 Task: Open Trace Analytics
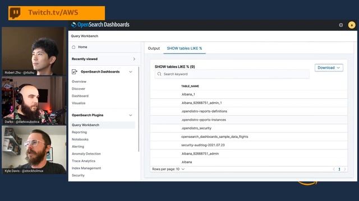click(x=84, y=161)
